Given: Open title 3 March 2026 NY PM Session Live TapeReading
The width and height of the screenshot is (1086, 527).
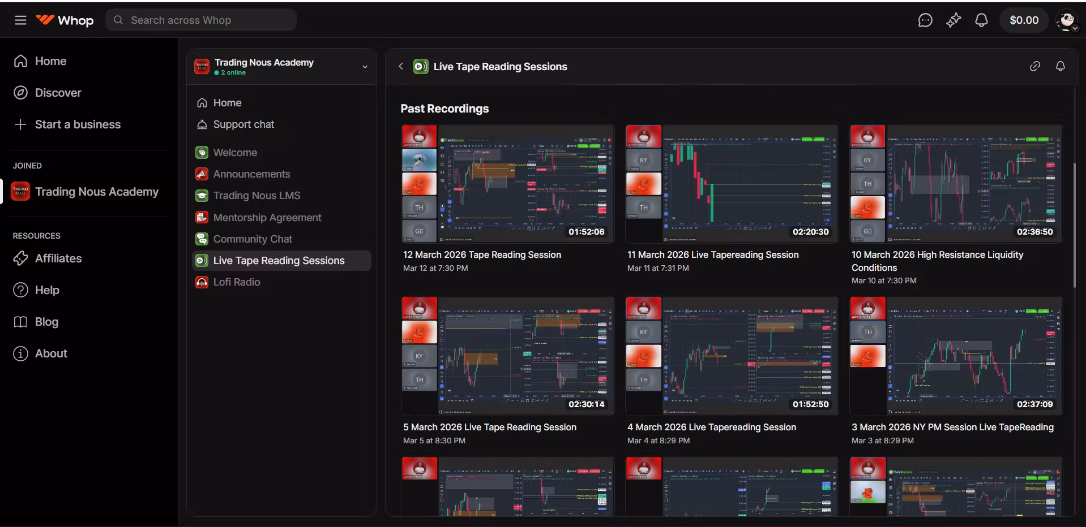Looking at the screenshot, I should pos(952,427).
